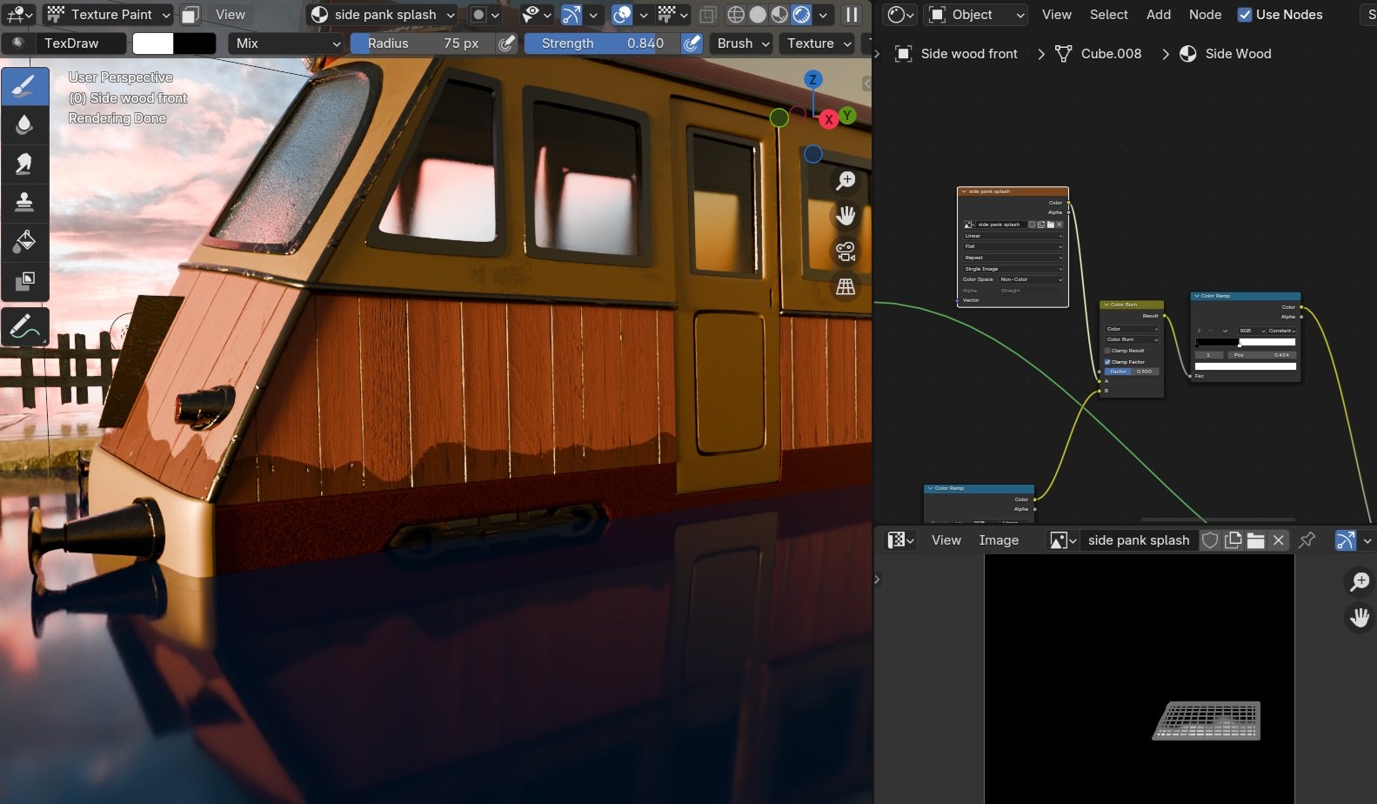This screenshot has height=804, width=1377.
Task: Click the Side wood front breadcrumb
Action: (x=969, y=54)
